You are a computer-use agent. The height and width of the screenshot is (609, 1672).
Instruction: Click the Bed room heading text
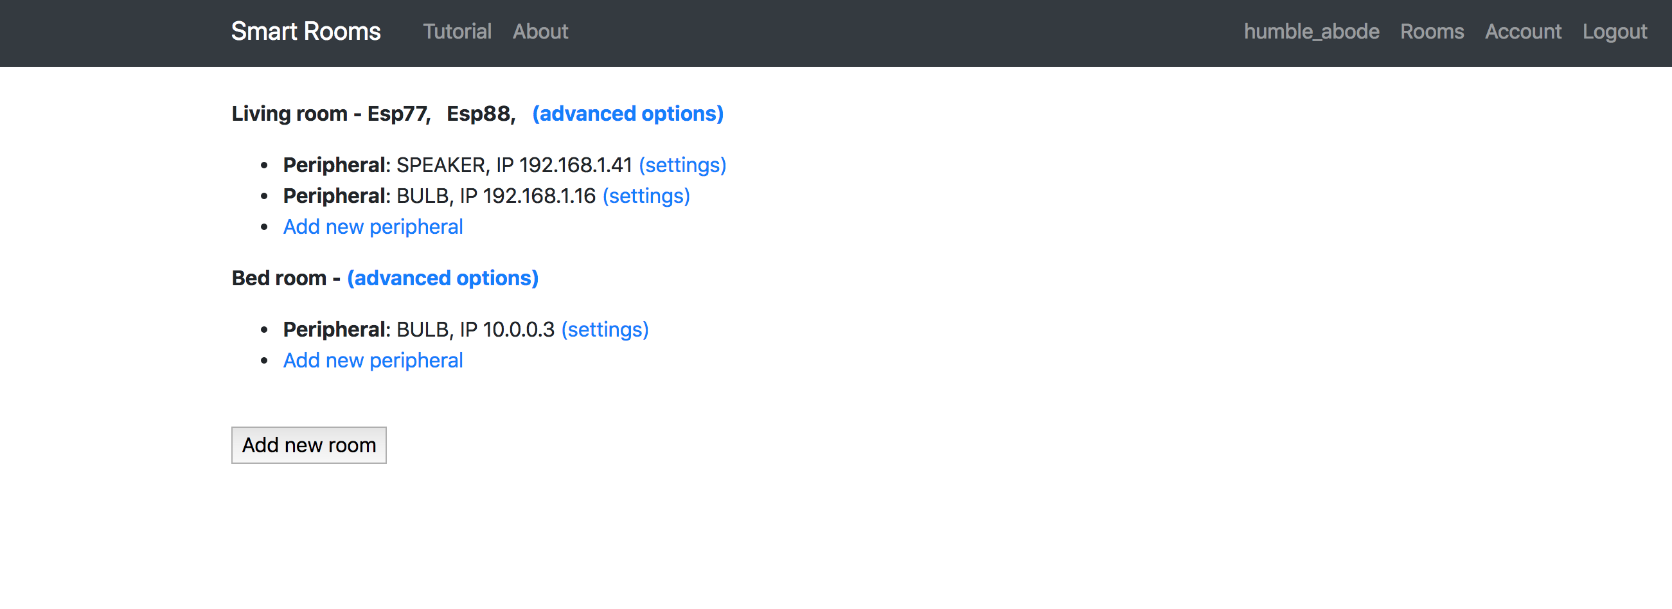point(279,278)
